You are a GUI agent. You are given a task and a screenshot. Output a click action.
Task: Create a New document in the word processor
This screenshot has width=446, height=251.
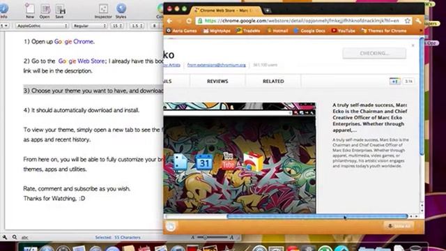[30, 11]
